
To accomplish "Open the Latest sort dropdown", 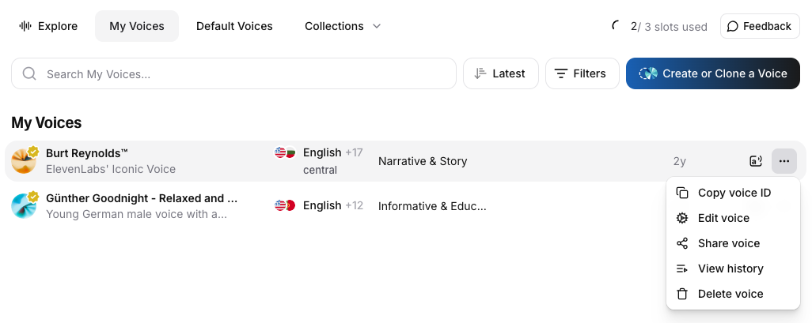I will [501, 73].
